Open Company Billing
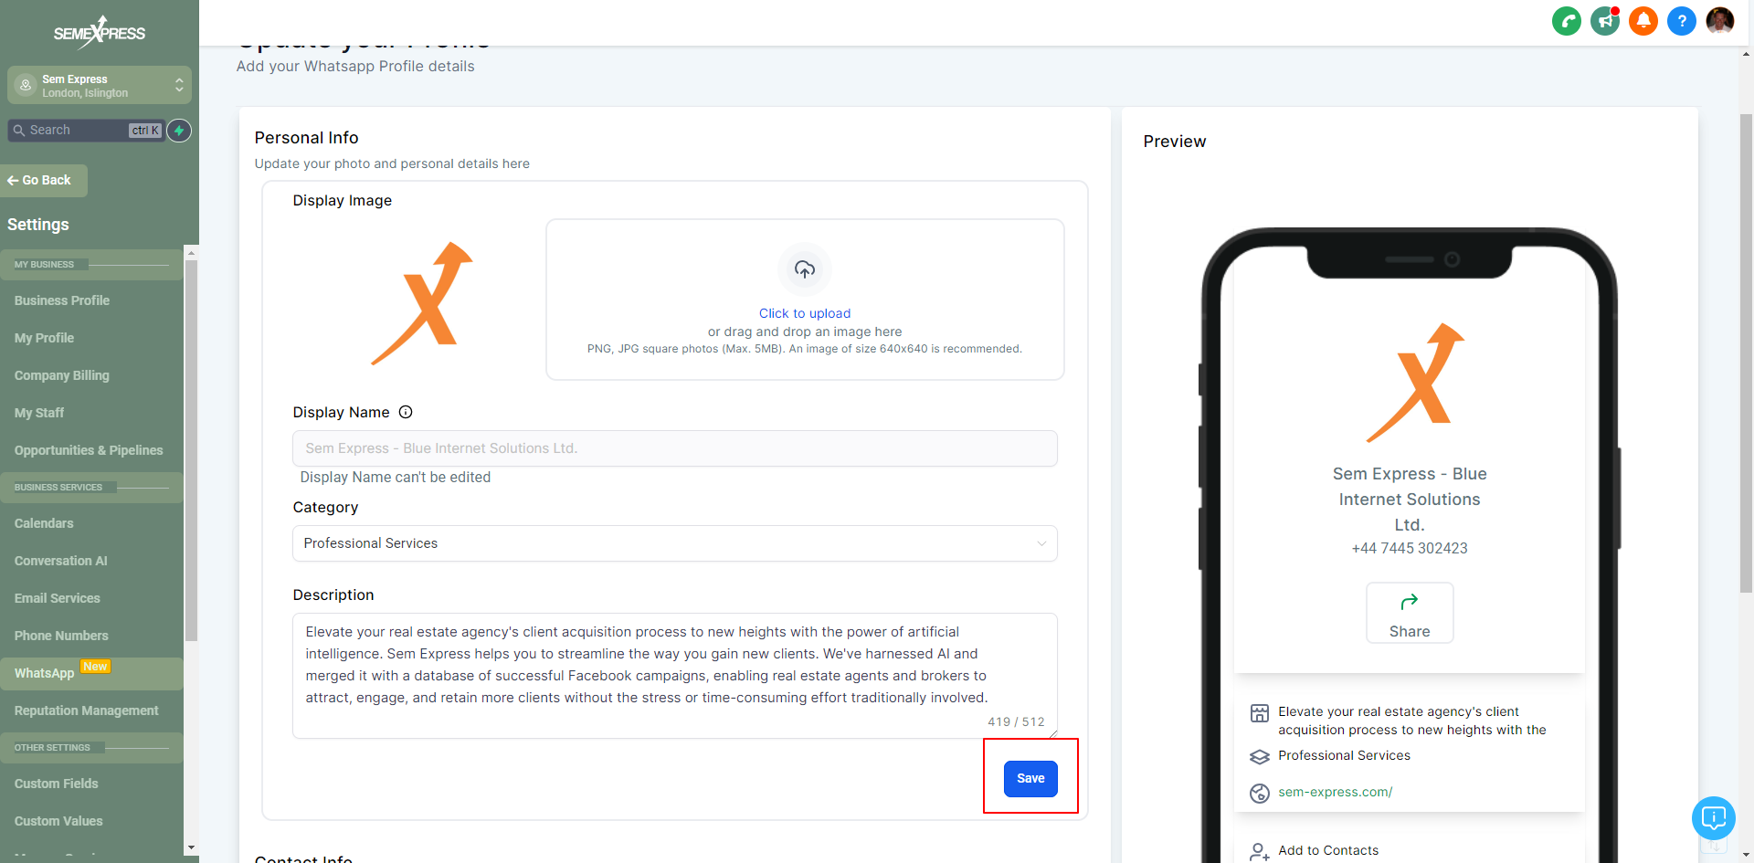The width and height of the screenshot is (1754, 863). (62, 375)
